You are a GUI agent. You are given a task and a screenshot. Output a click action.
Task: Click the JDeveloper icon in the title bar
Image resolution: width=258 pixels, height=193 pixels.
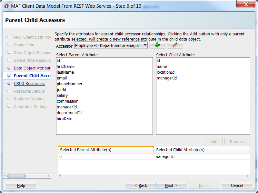(x=6, y=6)
